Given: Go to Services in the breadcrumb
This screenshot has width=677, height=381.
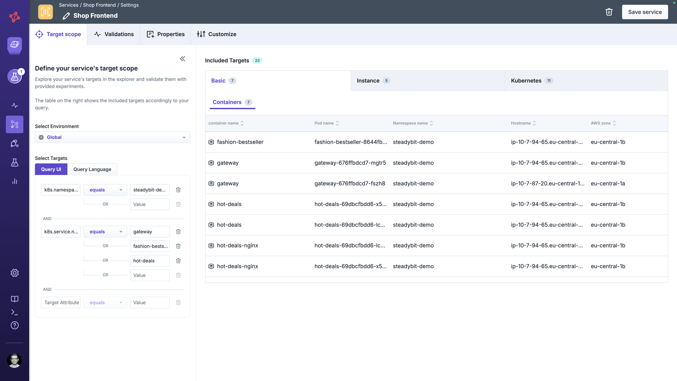Looking at the screenshot, I should [68, 5].
